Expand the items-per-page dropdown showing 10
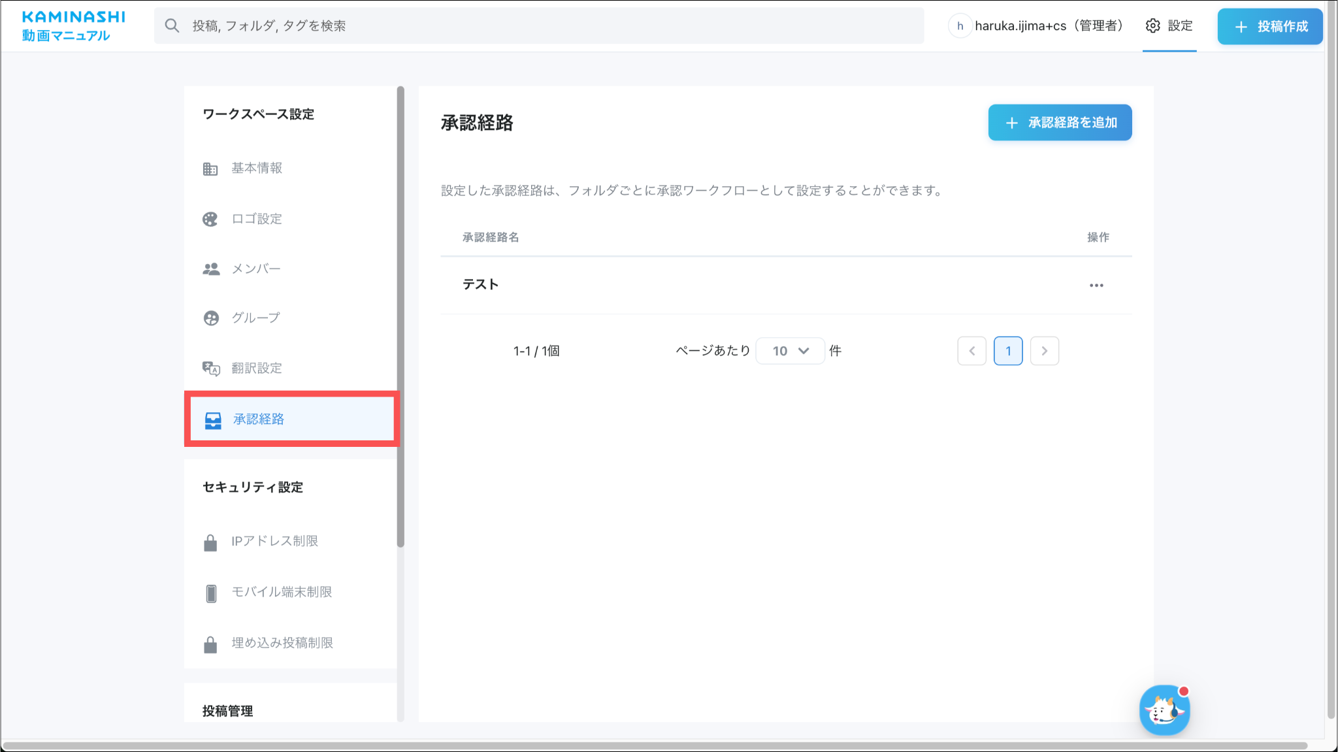 pyautogui.click(x=790, y=351)
